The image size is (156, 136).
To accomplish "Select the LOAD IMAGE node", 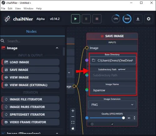I will (31, 62).
